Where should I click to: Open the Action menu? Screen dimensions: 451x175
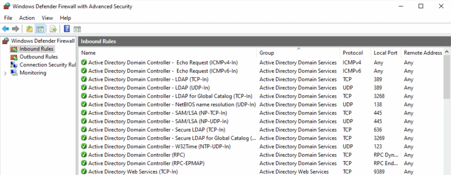click(x=27, y=18)
